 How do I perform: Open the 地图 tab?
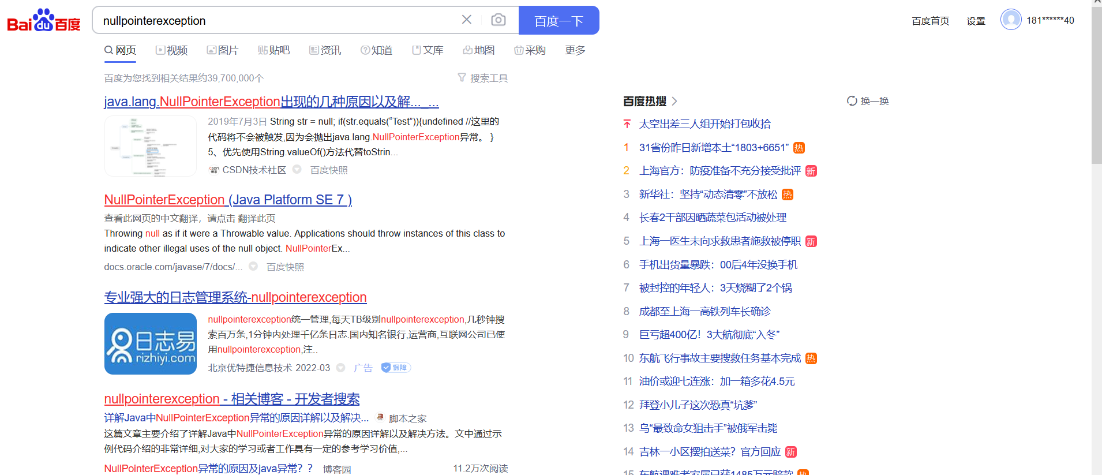pyautogui.click(x=479, y=50)
